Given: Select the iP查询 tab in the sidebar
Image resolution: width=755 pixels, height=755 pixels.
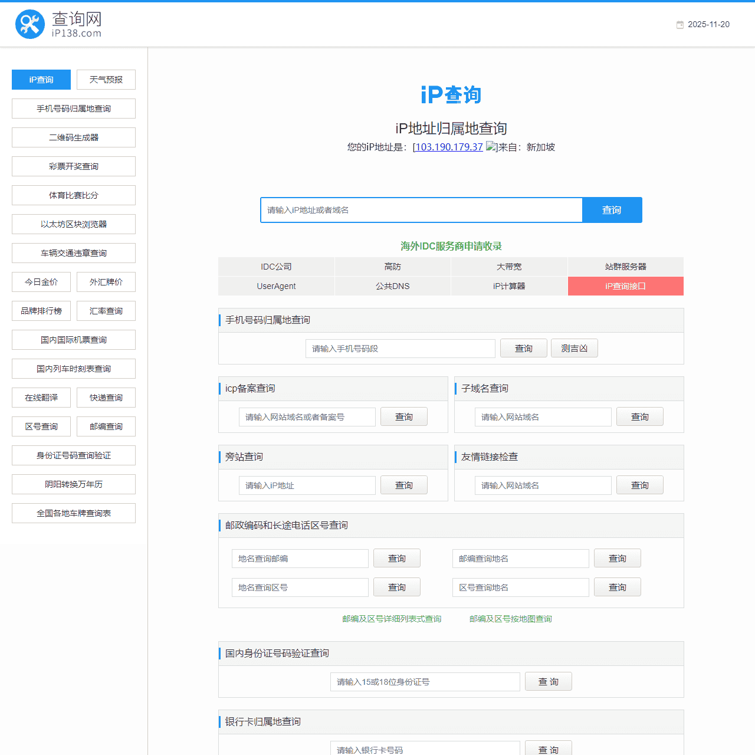Looking at the screenshot, I should coord(41,80).
